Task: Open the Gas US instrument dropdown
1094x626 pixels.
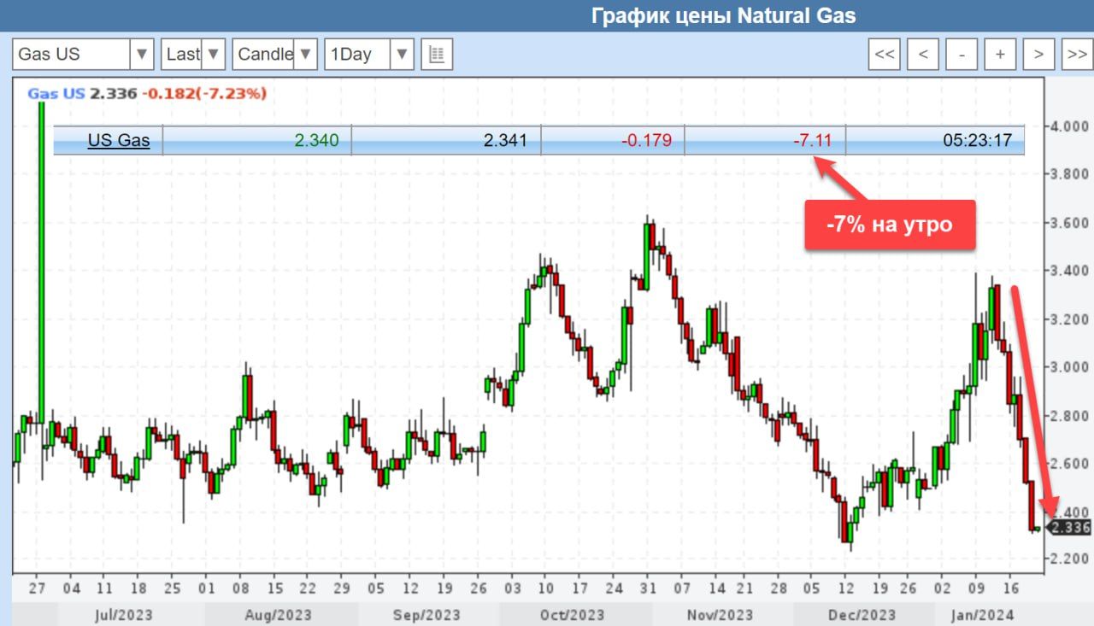Action: [83, 55]
